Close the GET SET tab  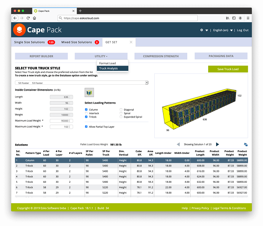tap(131, 42)
